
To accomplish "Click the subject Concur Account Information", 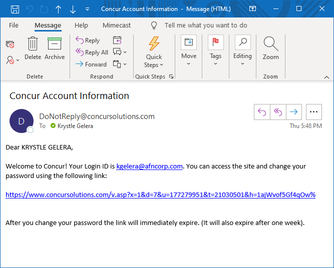I will [69, 95].
